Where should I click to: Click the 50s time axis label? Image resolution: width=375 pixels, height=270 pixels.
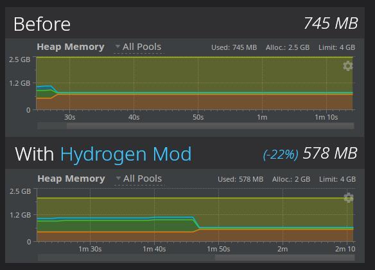pos(198,117)
